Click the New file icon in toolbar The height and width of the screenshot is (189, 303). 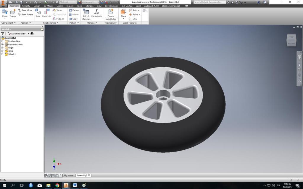[x=10, y=2]
